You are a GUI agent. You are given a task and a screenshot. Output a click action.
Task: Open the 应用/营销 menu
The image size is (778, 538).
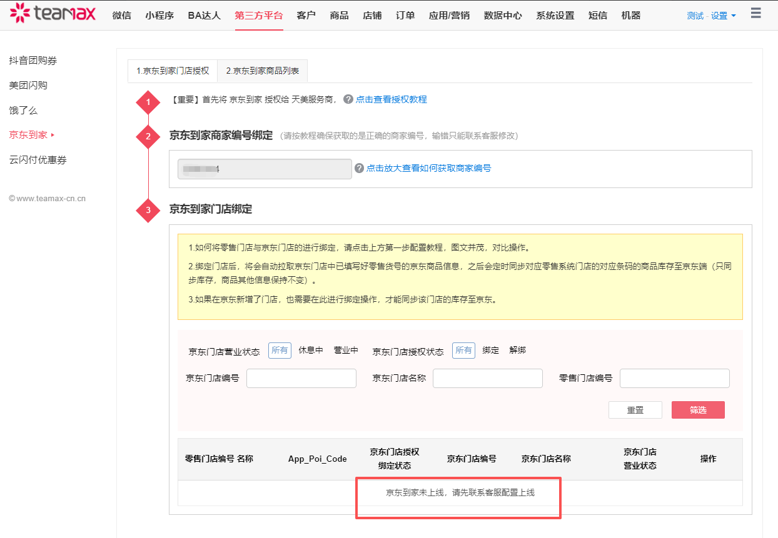(x=449, y=16)
